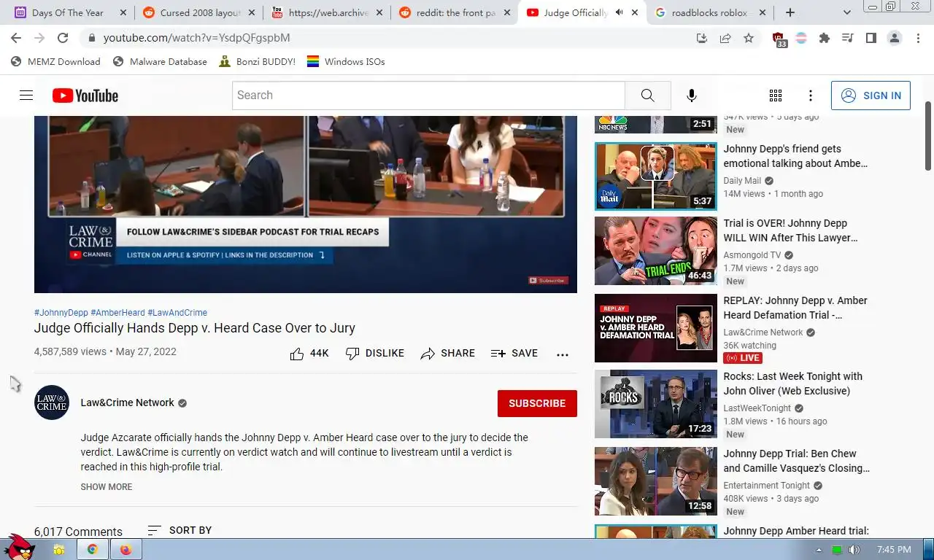
Task: Open Johnny Depp's friend gets emotional thumbnail
Action: [x=655, y=176]
